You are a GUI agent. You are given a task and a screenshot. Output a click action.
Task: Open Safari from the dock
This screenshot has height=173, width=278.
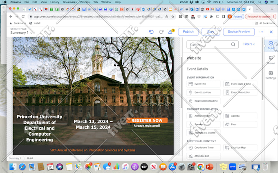pos(22,166)
